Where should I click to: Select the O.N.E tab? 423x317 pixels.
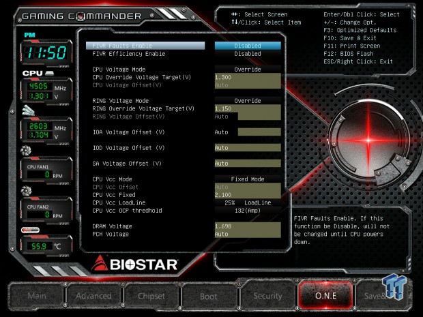[x=325, y=296]
